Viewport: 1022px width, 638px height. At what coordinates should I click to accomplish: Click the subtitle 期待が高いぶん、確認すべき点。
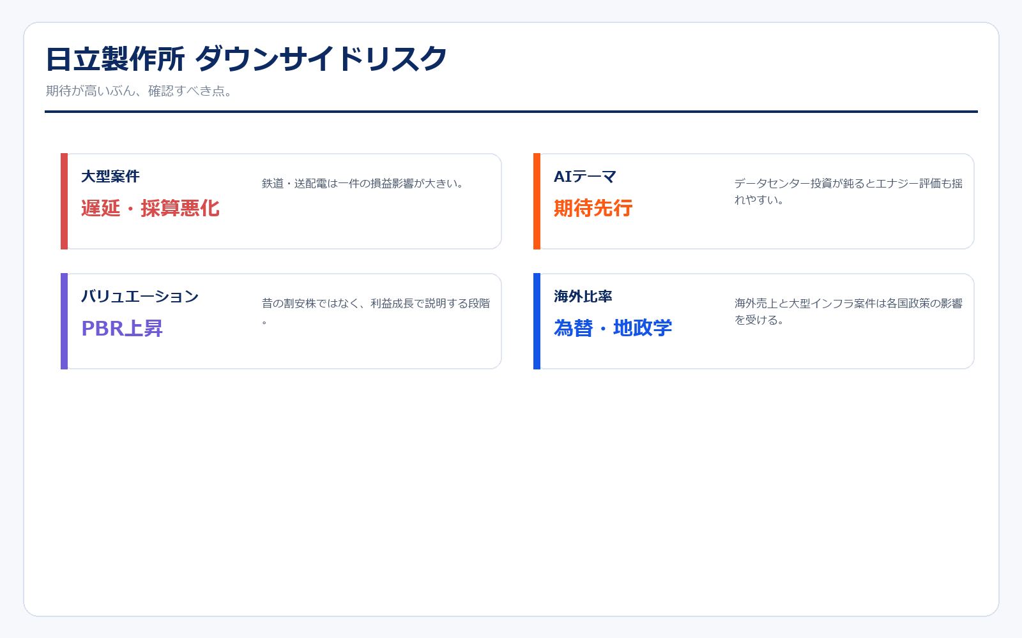[141, 91]
